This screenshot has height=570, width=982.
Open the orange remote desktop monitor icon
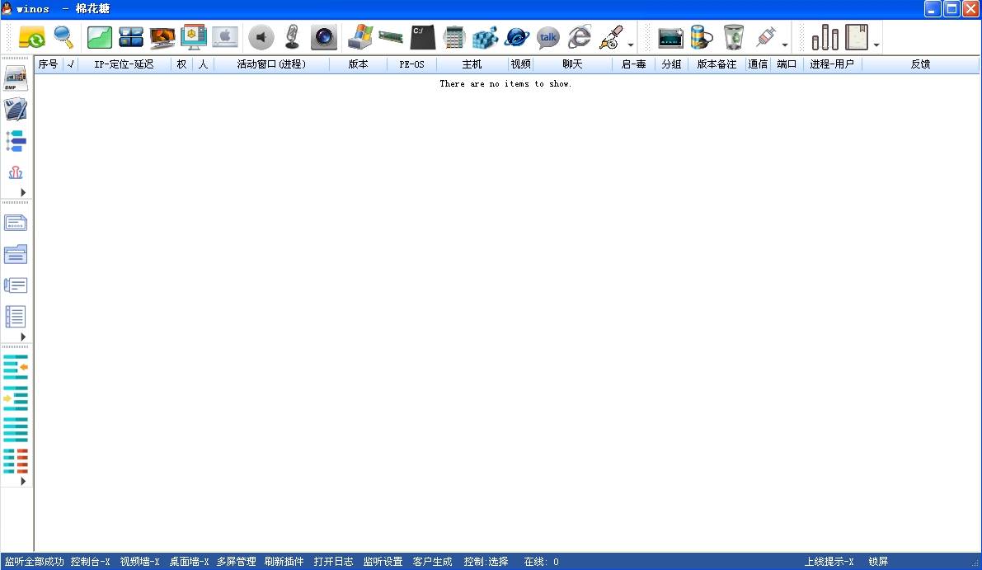[x=162, y=38]
